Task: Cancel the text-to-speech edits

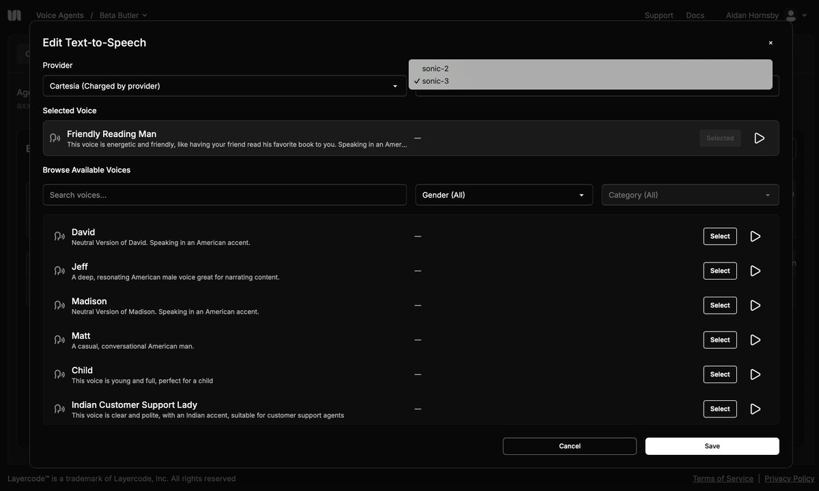Action: [570, 446]
